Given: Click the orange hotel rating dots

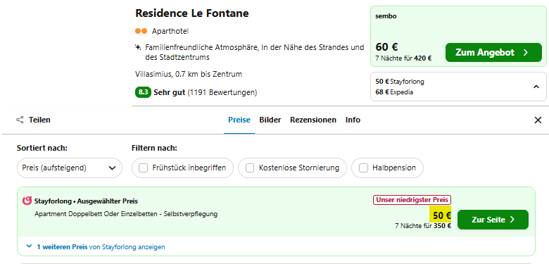Looking at the screenshot, I should (x=141, y=31).
